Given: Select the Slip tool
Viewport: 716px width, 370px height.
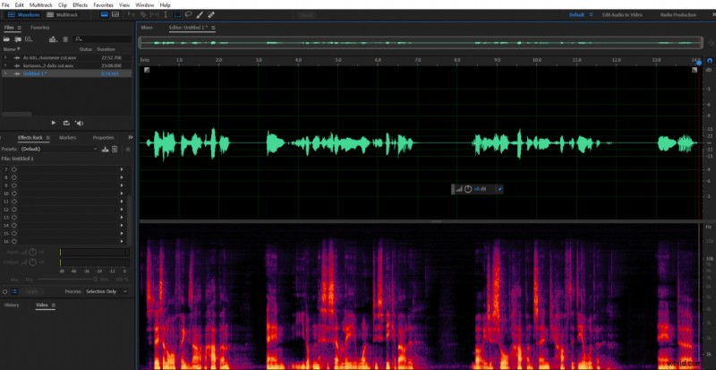Looking at the screenshot, I should point(155,14).
